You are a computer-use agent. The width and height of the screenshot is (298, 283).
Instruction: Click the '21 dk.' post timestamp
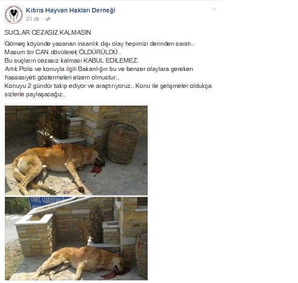coord(33,19)
